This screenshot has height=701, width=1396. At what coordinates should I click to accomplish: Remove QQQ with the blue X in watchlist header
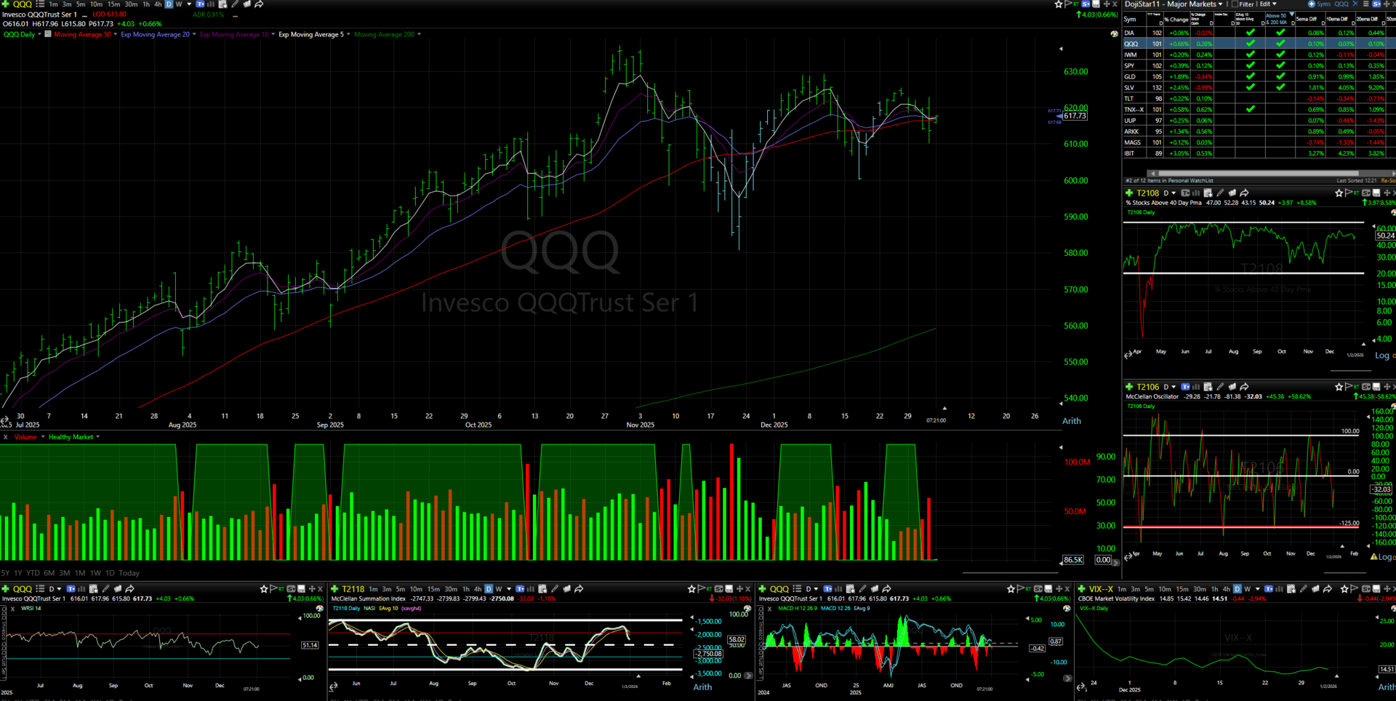coord(1355,4)
